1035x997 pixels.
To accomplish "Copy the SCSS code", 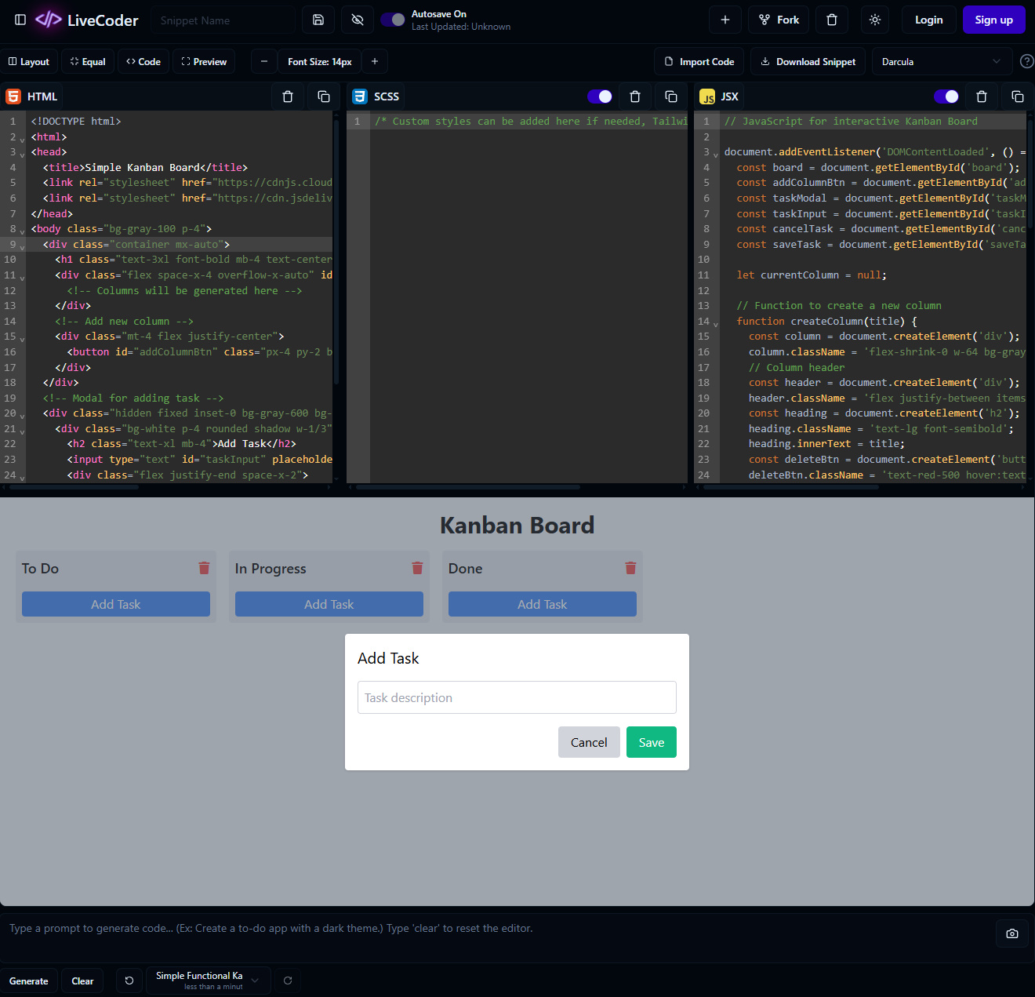I will tap(671, 96).
